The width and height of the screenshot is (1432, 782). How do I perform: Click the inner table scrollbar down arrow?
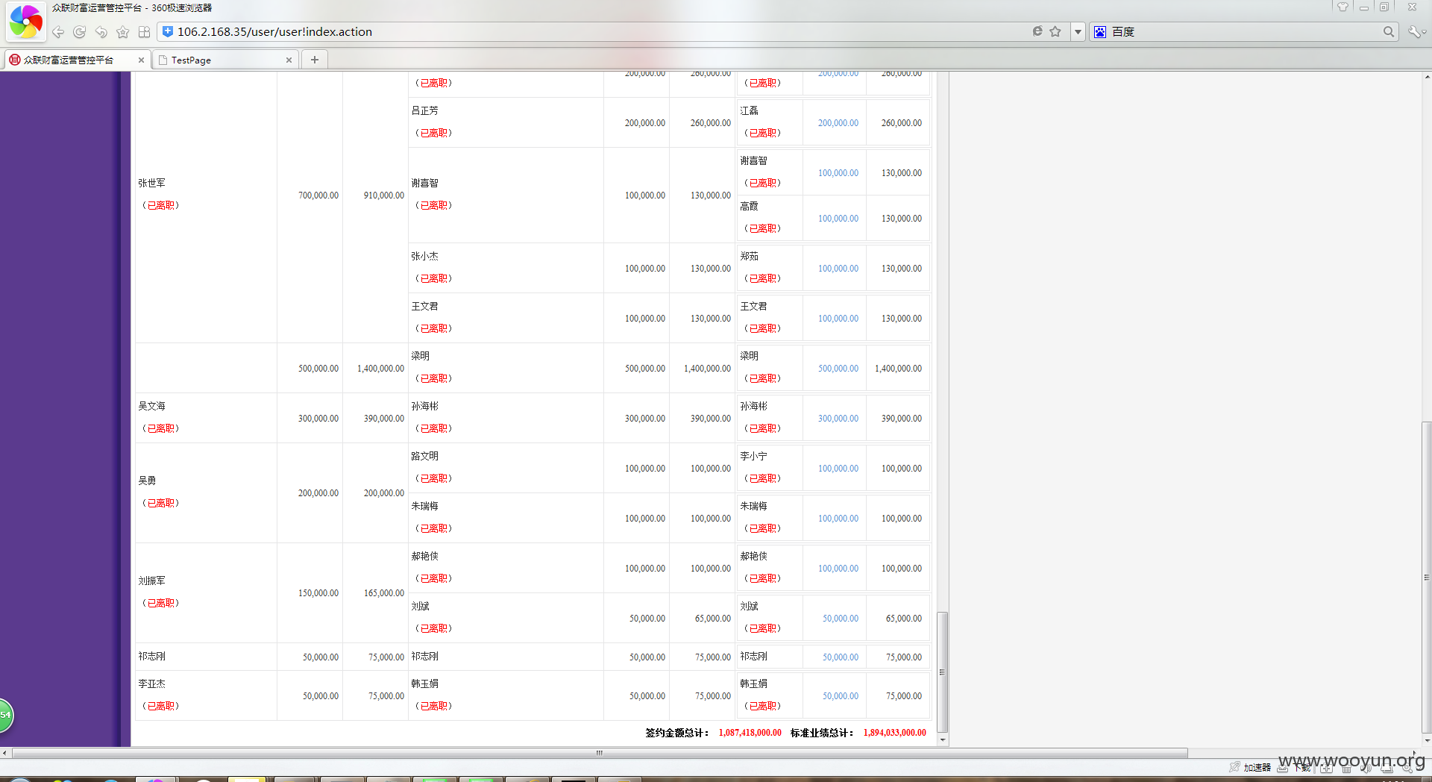943,740
